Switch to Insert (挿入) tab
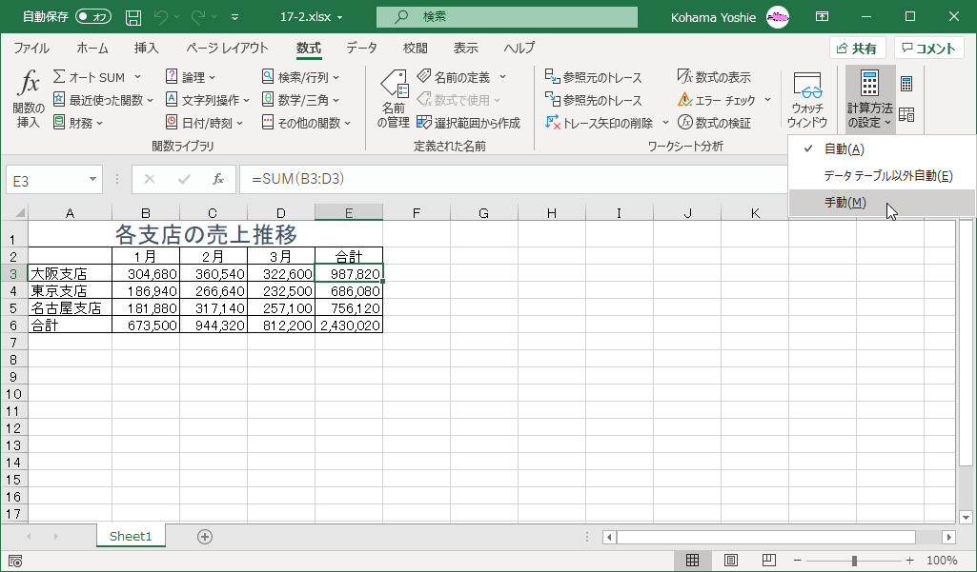977x572 pixels. pyautogui.click(x=147, y=48)
